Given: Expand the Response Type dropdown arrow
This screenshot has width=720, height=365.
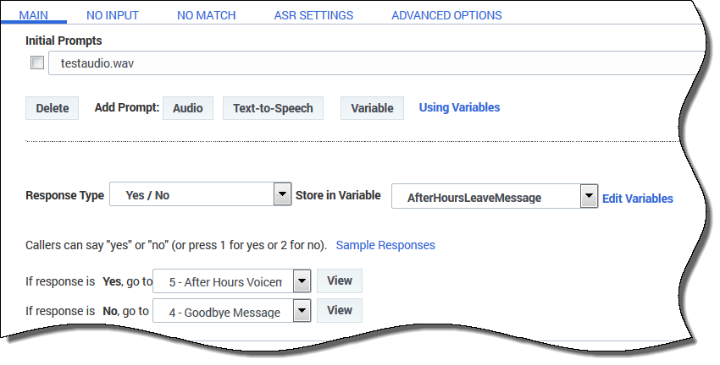Looking at the screenshot, I should [282, 195].
